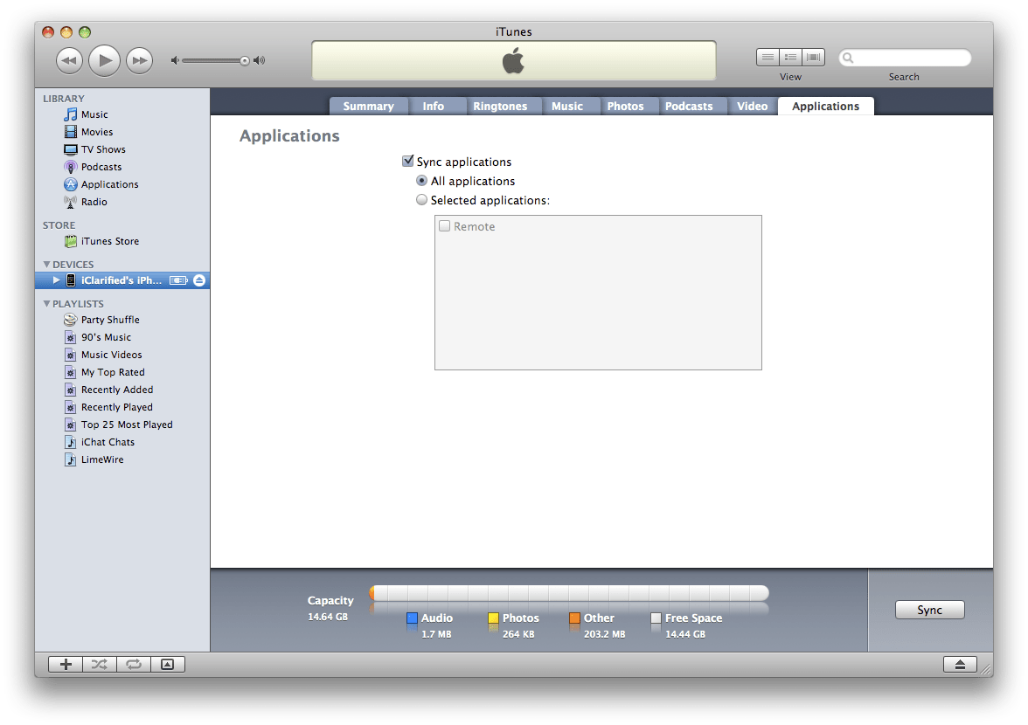Image resolution: width=1028 pixels, height=725 pixels.
Task: Switch to the Info tab
Action: pos(434,106)
